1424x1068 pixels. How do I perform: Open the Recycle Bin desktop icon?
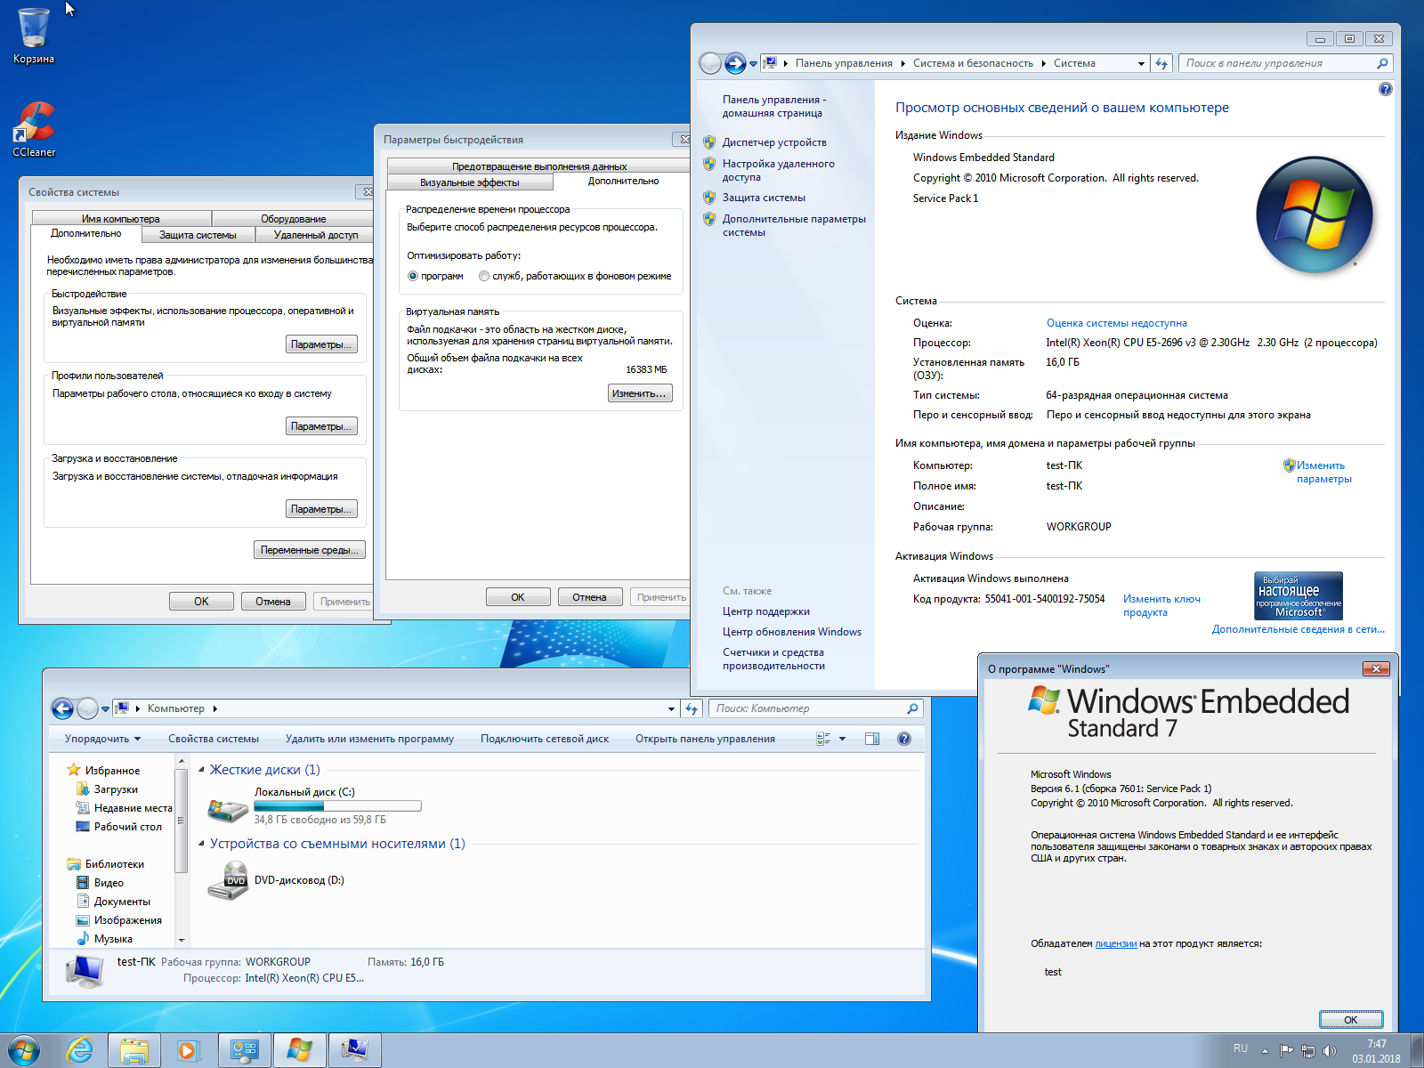click(33, 30)
